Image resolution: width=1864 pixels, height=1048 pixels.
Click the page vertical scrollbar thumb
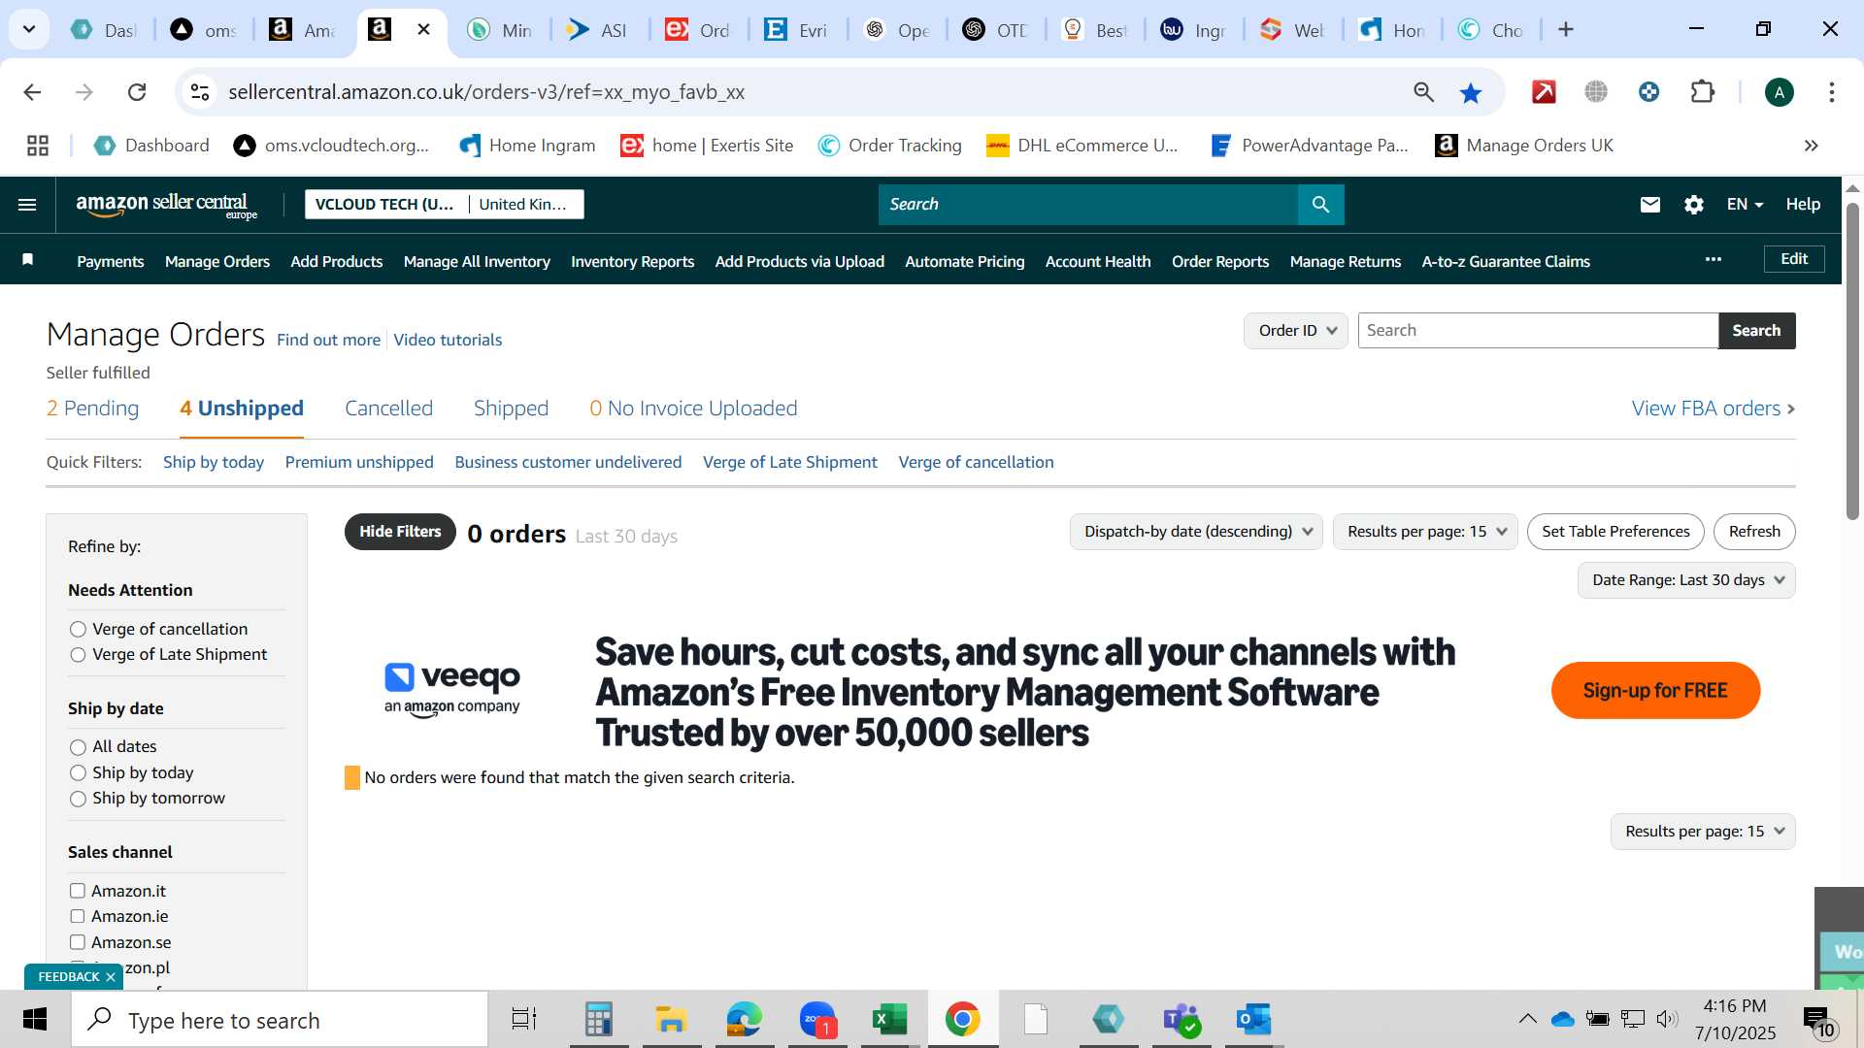click(1852, 359)
